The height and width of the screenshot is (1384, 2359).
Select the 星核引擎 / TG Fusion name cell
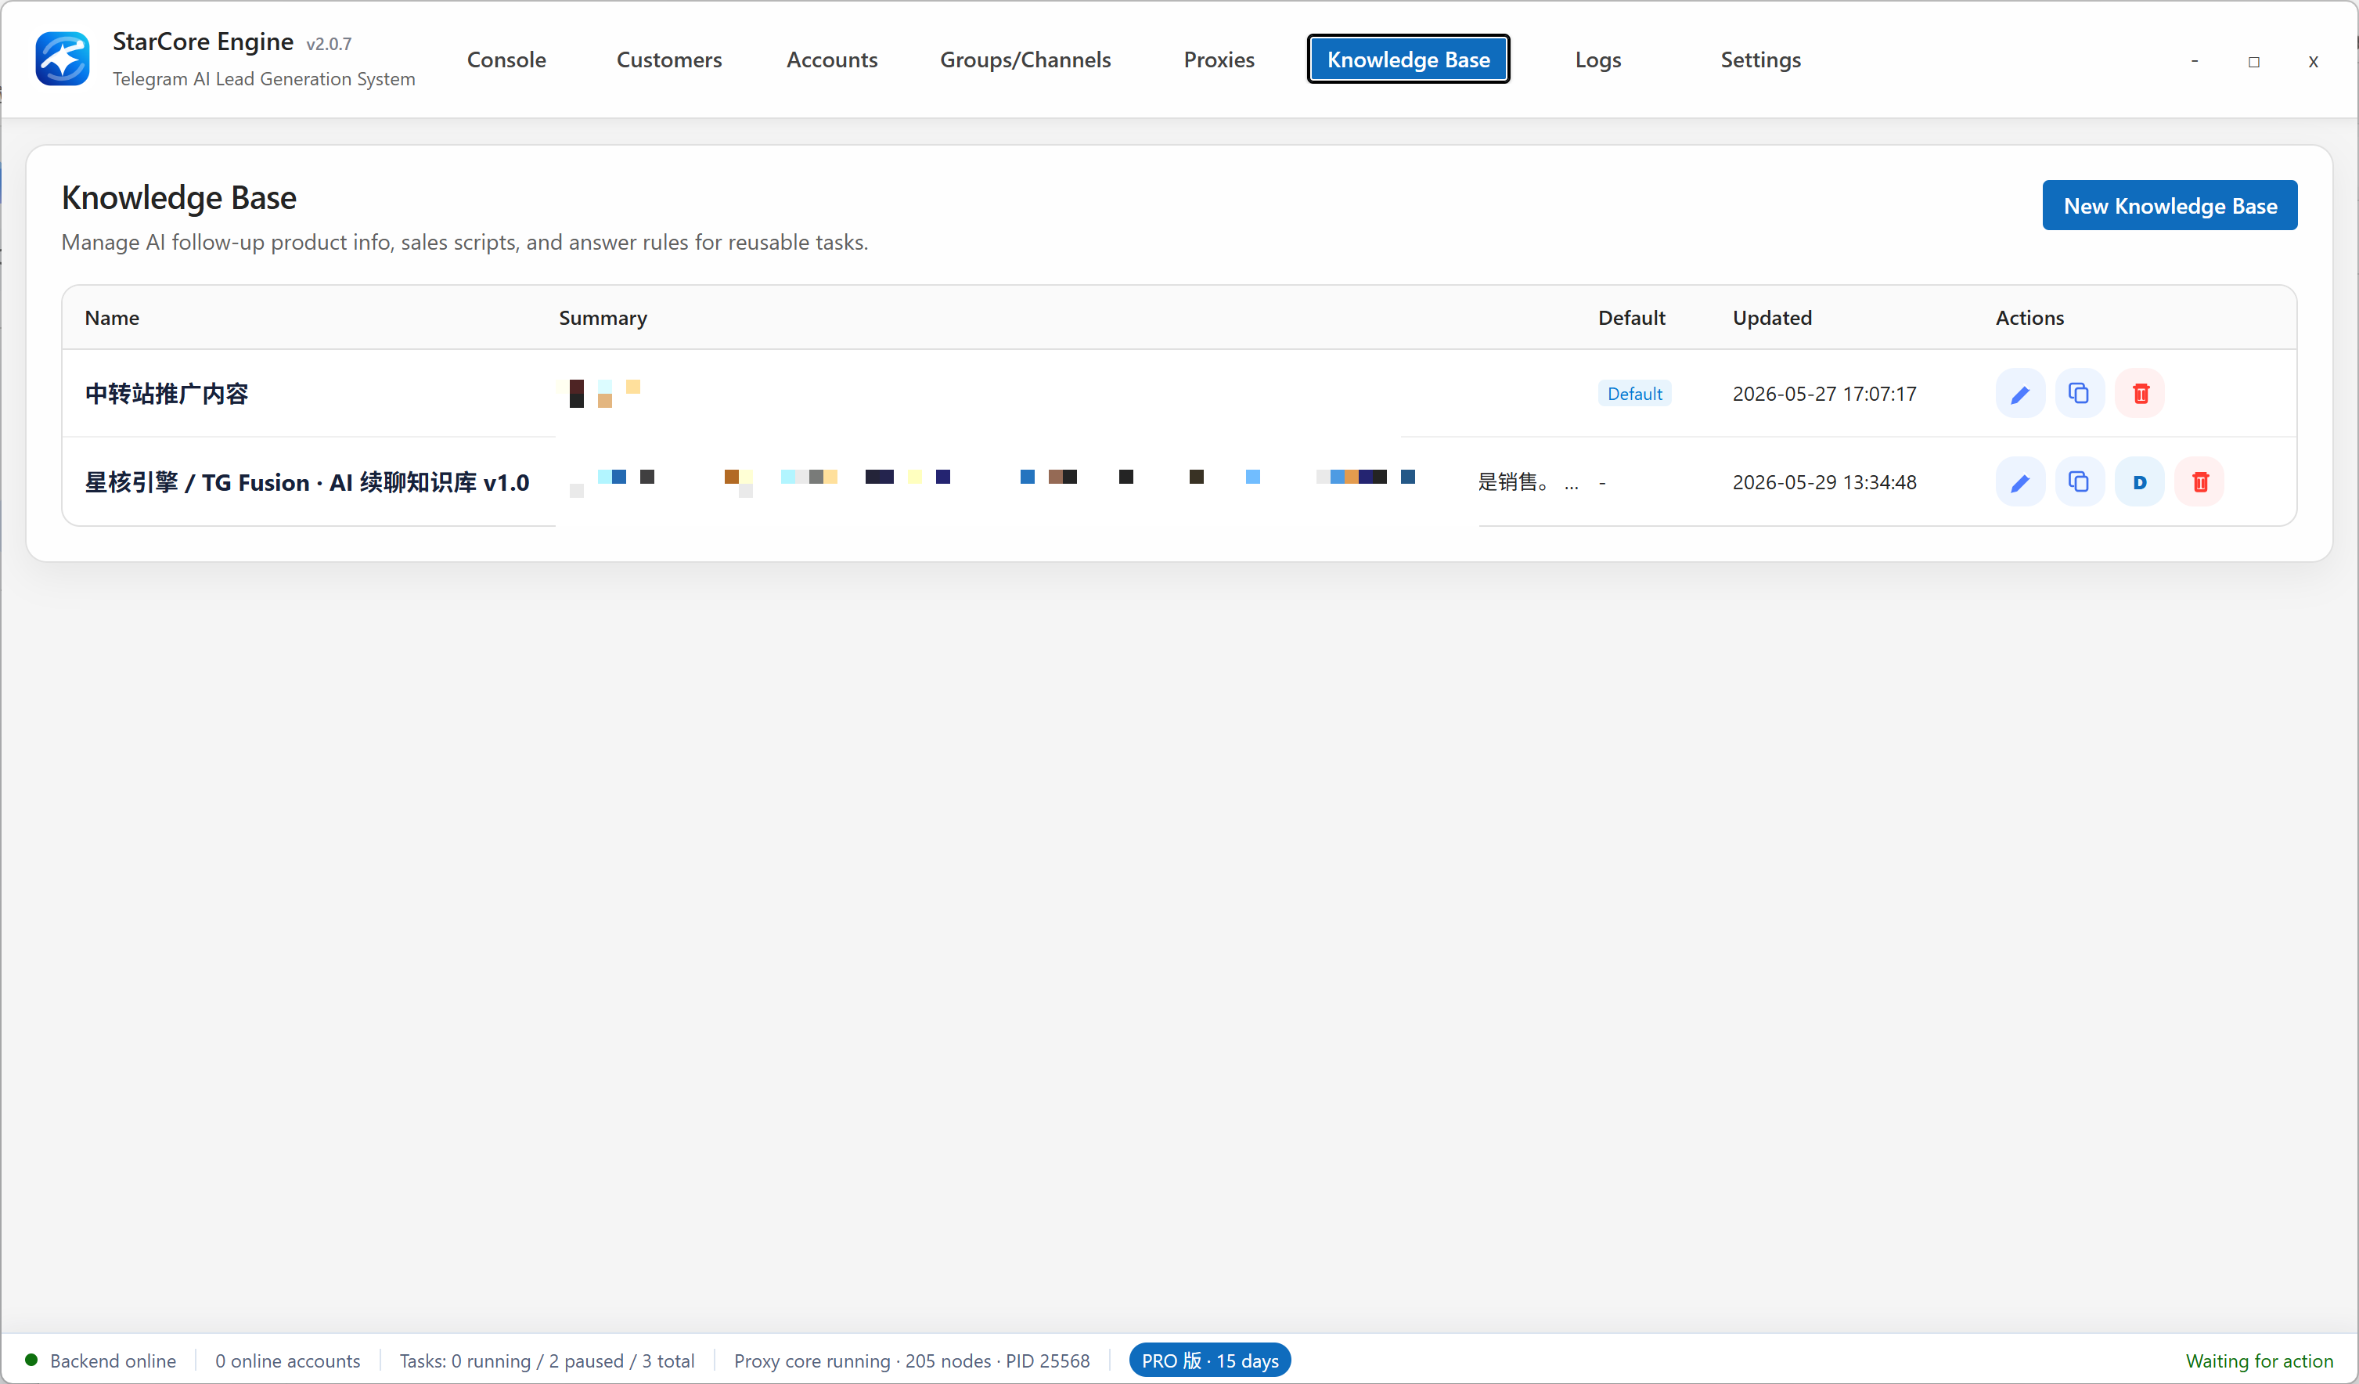[x=307, y=482]
